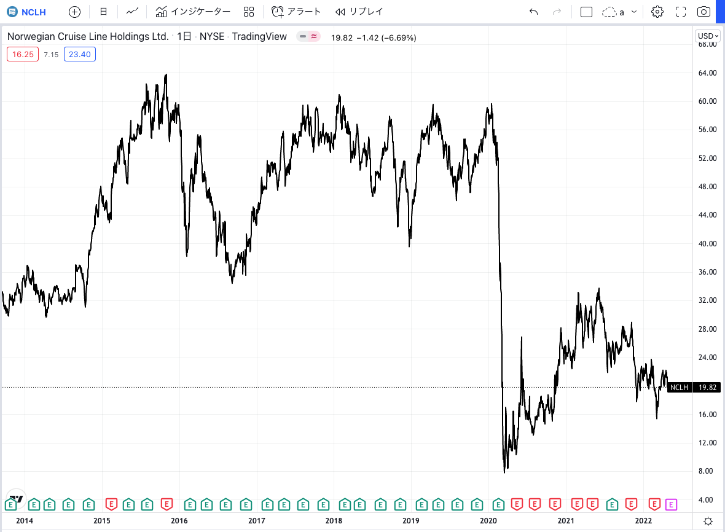Image resolution: width=725 pixels, height=532 pixels.
Task: Open the chart style (line) selector
Action: click(x=132, y=12)
